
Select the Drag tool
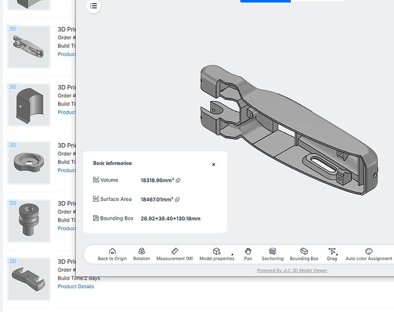332,255
